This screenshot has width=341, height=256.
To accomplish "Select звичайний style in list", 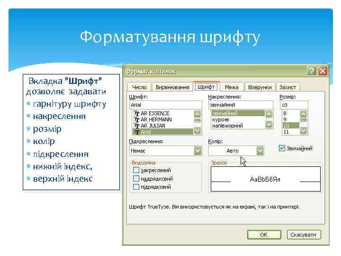I will [x=238, y=113].
